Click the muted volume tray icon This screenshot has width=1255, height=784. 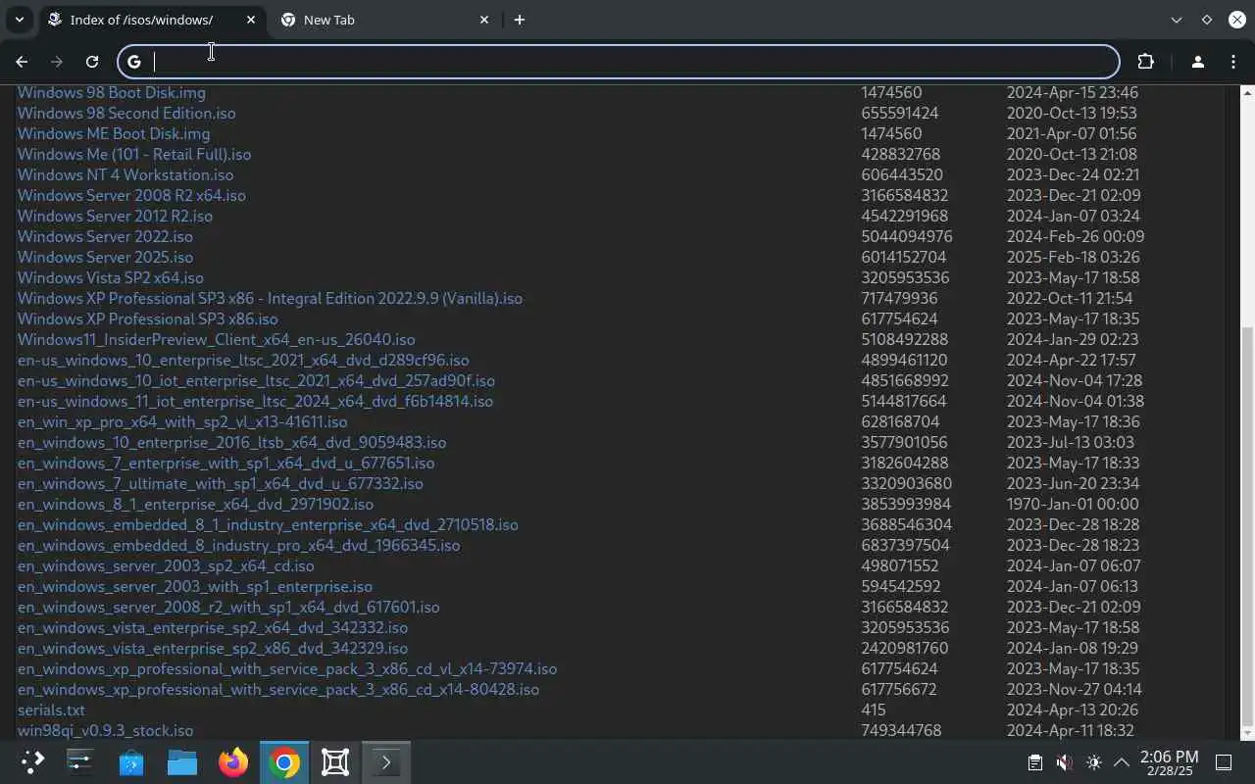coord(1064,762)
